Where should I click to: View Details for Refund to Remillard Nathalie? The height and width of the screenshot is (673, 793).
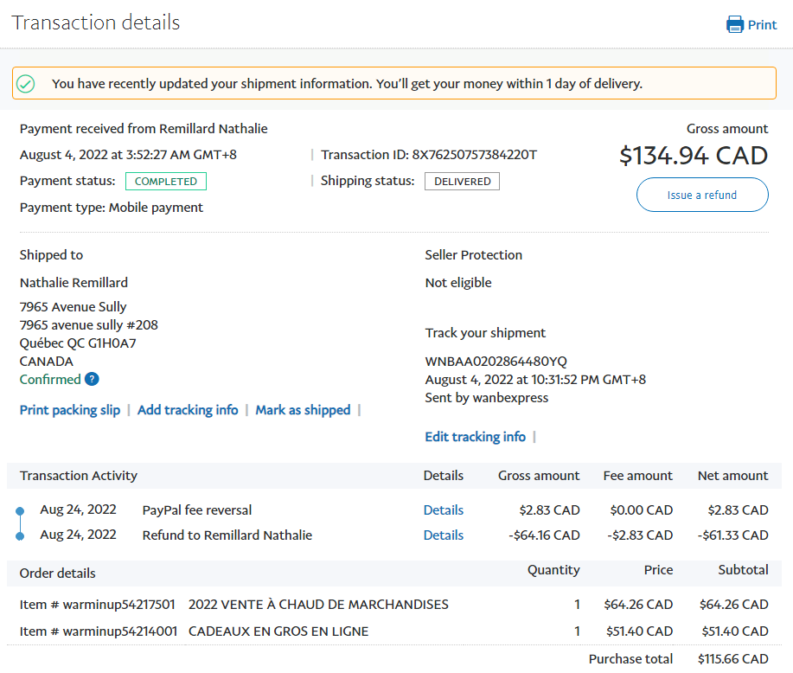pos(443,535)
